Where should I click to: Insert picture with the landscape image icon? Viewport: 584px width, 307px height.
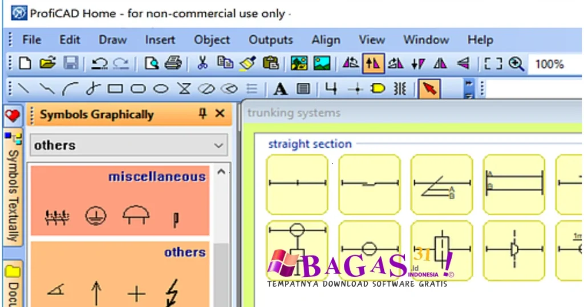tap(322, 63)
